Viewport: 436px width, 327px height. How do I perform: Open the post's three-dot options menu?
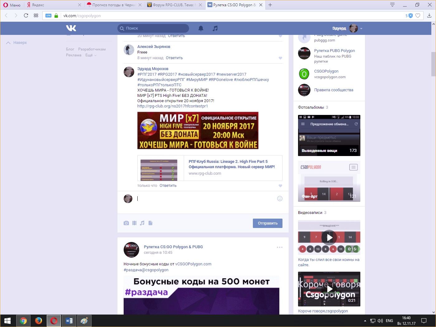pyautogui.click(x=280, y=247)
